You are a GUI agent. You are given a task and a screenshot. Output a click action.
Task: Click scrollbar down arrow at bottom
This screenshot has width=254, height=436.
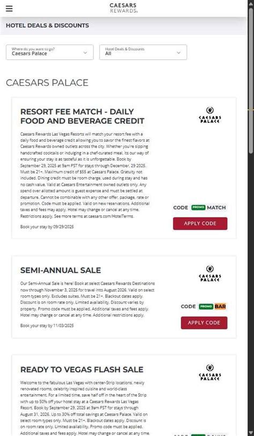pyautogui.click(x=251, y=433)
